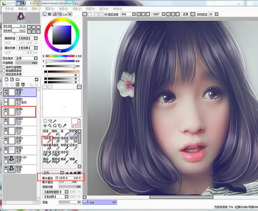Choose the move tool icon
Viewport: 258px width, 211px height.
point(45,125)
